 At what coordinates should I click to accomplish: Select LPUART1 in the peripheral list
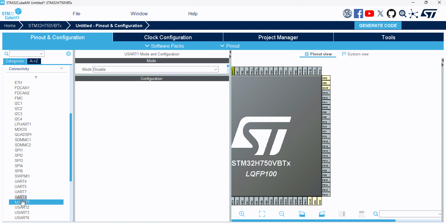[x=23, y=124]
